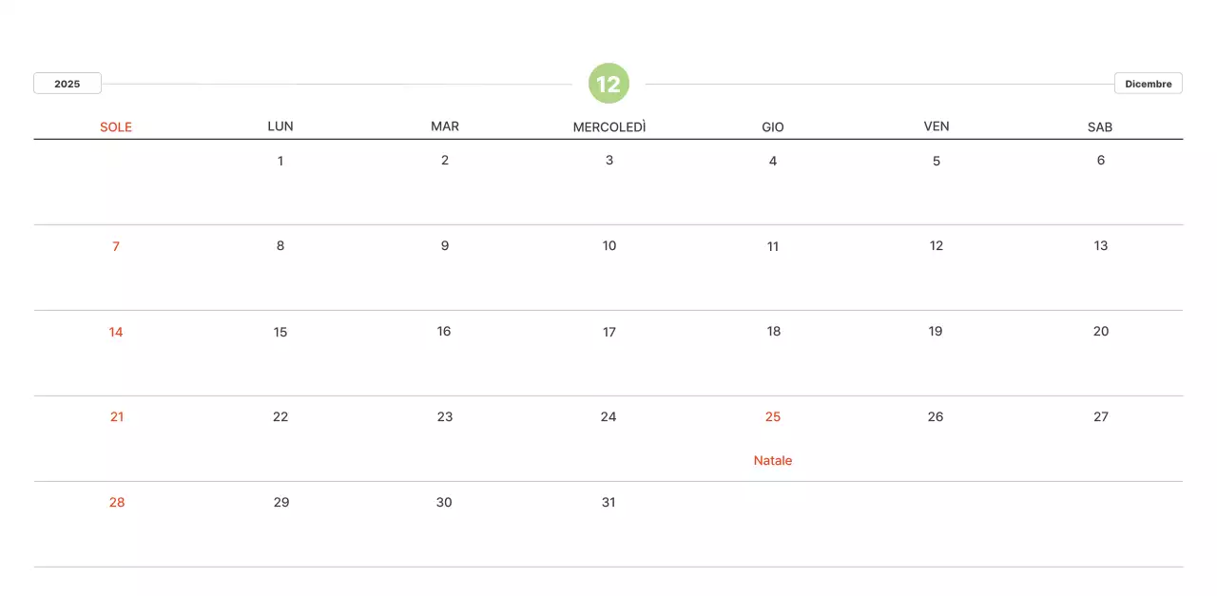Select day 31 cell

click(608, 502)
